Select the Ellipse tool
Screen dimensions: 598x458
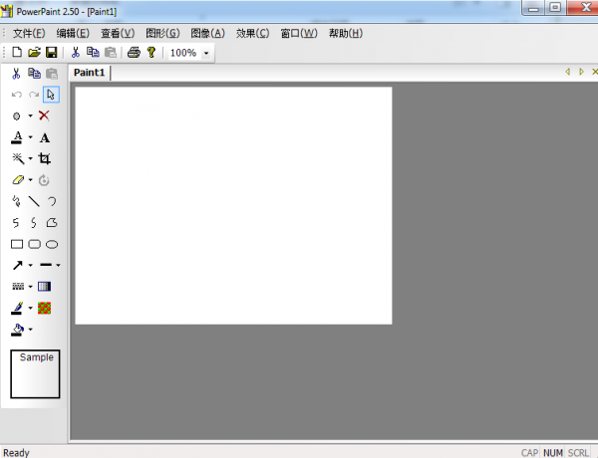point(52,244)
